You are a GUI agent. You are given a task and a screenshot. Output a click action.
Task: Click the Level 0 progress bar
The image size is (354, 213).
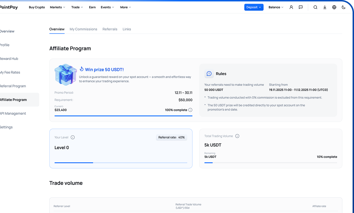pos(121,162)
